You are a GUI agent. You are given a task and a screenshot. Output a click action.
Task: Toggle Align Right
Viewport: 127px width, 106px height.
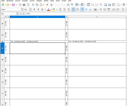click(69, 9)
